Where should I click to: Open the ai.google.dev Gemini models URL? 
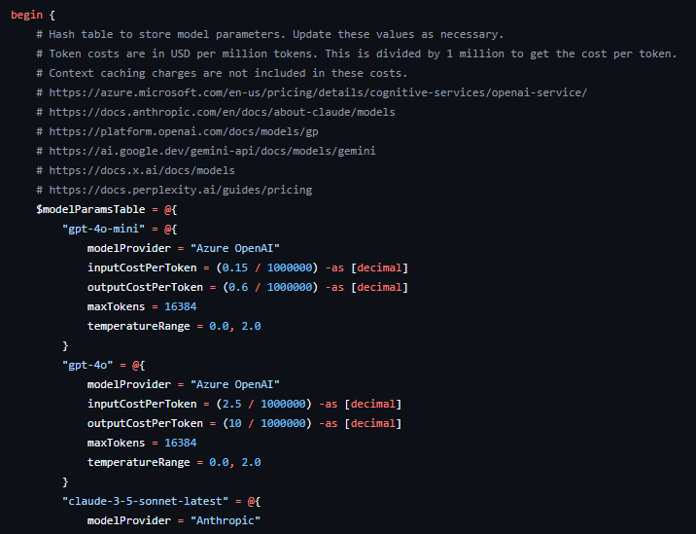(x=212, y=151)
